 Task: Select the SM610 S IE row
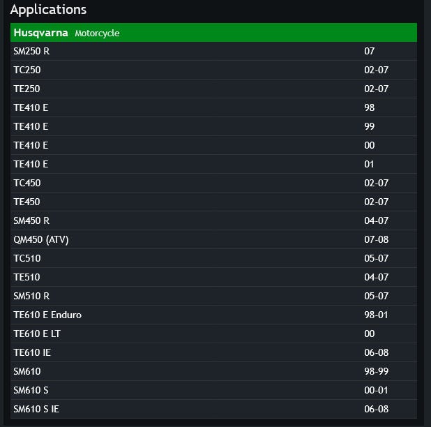click(x=213, y=409)
